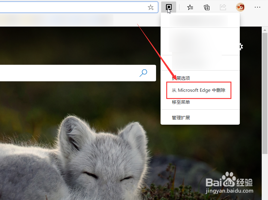This screenshot has width=268, height=200.
Task: Select 移至菜单 in the extension menu
Action: [180, 102]
